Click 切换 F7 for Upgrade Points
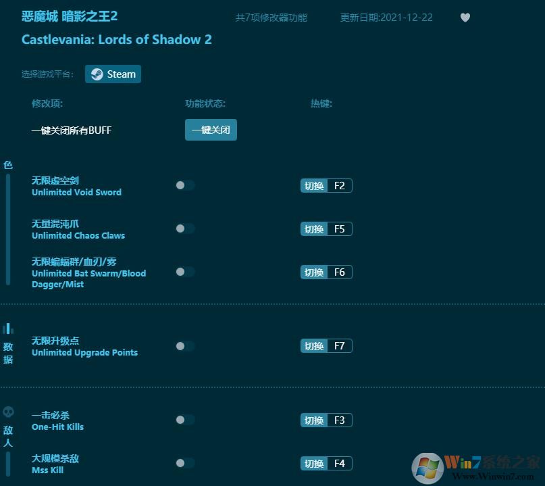The width and height of the screenshot is (545, 486). click(326, 345)
